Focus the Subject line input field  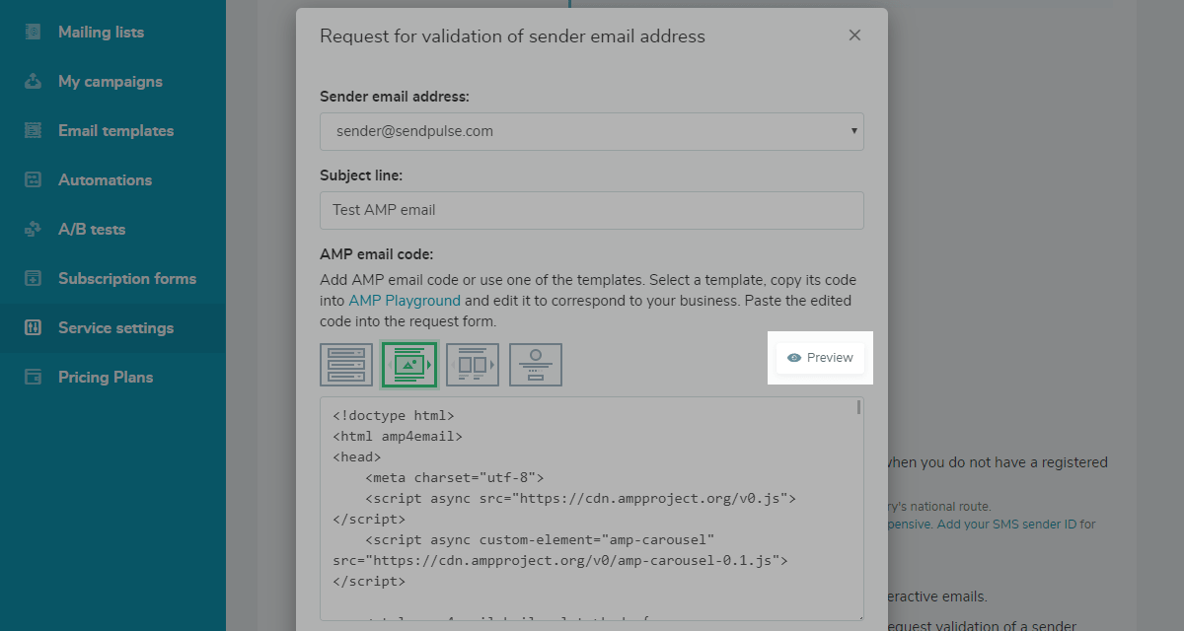coord(592,210)
